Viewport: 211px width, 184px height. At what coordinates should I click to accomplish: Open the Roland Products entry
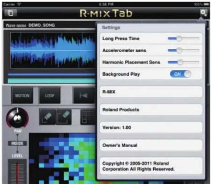point(151,110)
